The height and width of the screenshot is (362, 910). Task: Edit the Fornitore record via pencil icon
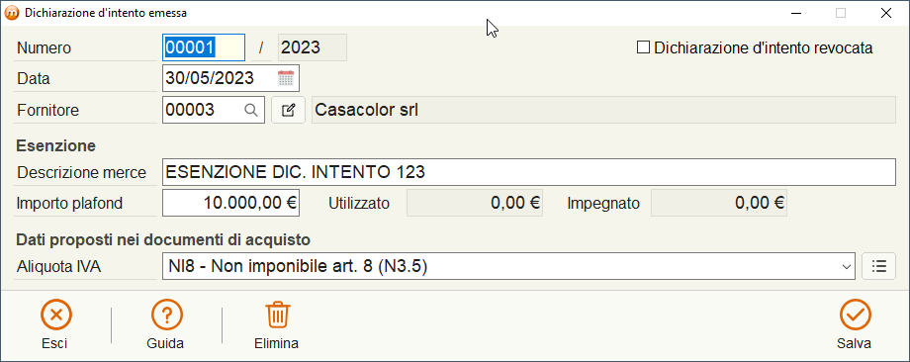pyautogui.click(x=289, y=110)
